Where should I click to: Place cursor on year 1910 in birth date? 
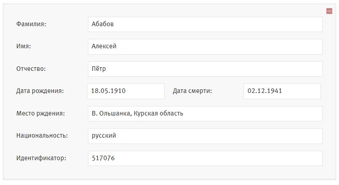118,91
